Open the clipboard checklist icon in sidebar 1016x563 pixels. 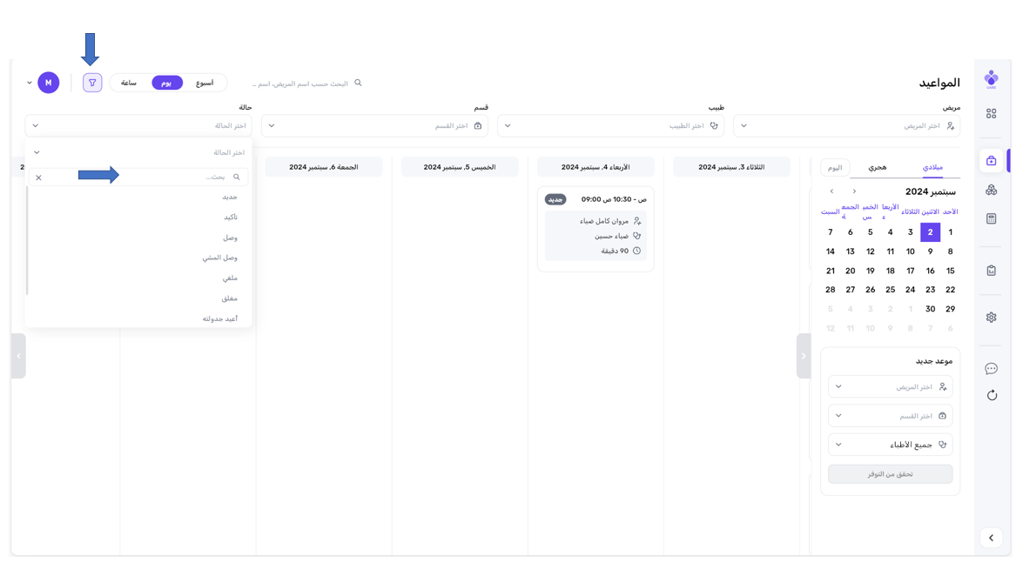point(991,271)
